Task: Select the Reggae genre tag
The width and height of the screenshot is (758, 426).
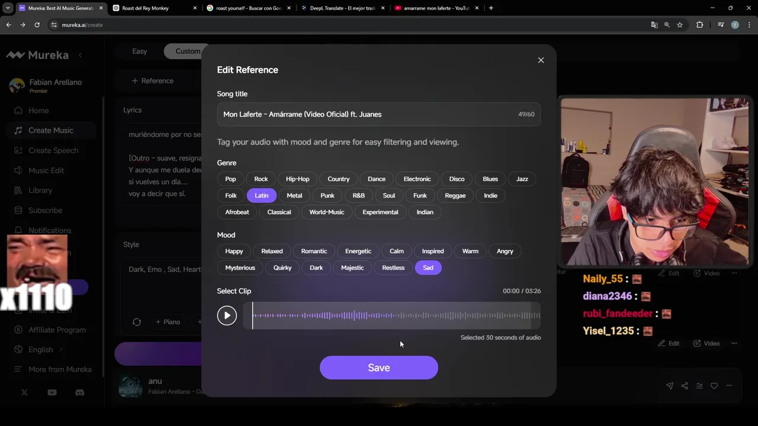Action: click(455, 196)
